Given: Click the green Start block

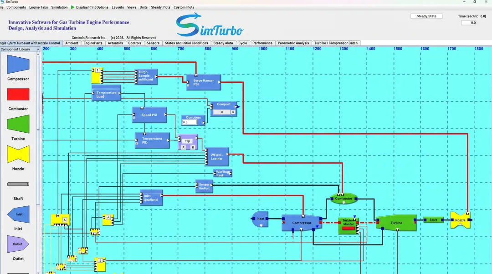Looking at the screenshot, I should coord(433,220).
